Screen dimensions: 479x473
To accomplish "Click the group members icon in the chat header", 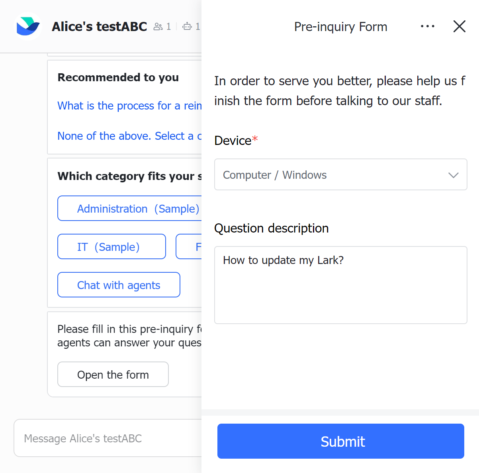I will pos(158,26).
